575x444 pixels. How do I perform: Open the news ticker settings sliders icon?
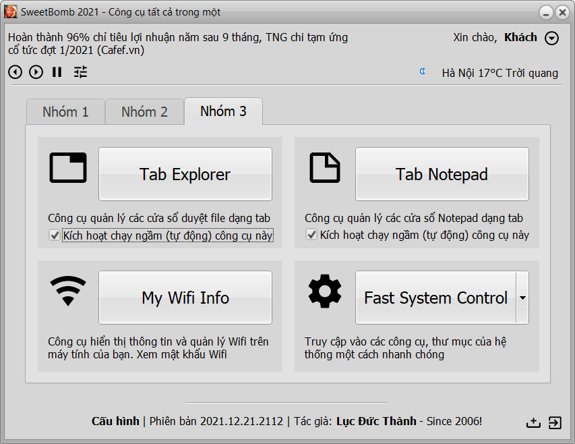point(81,72)
